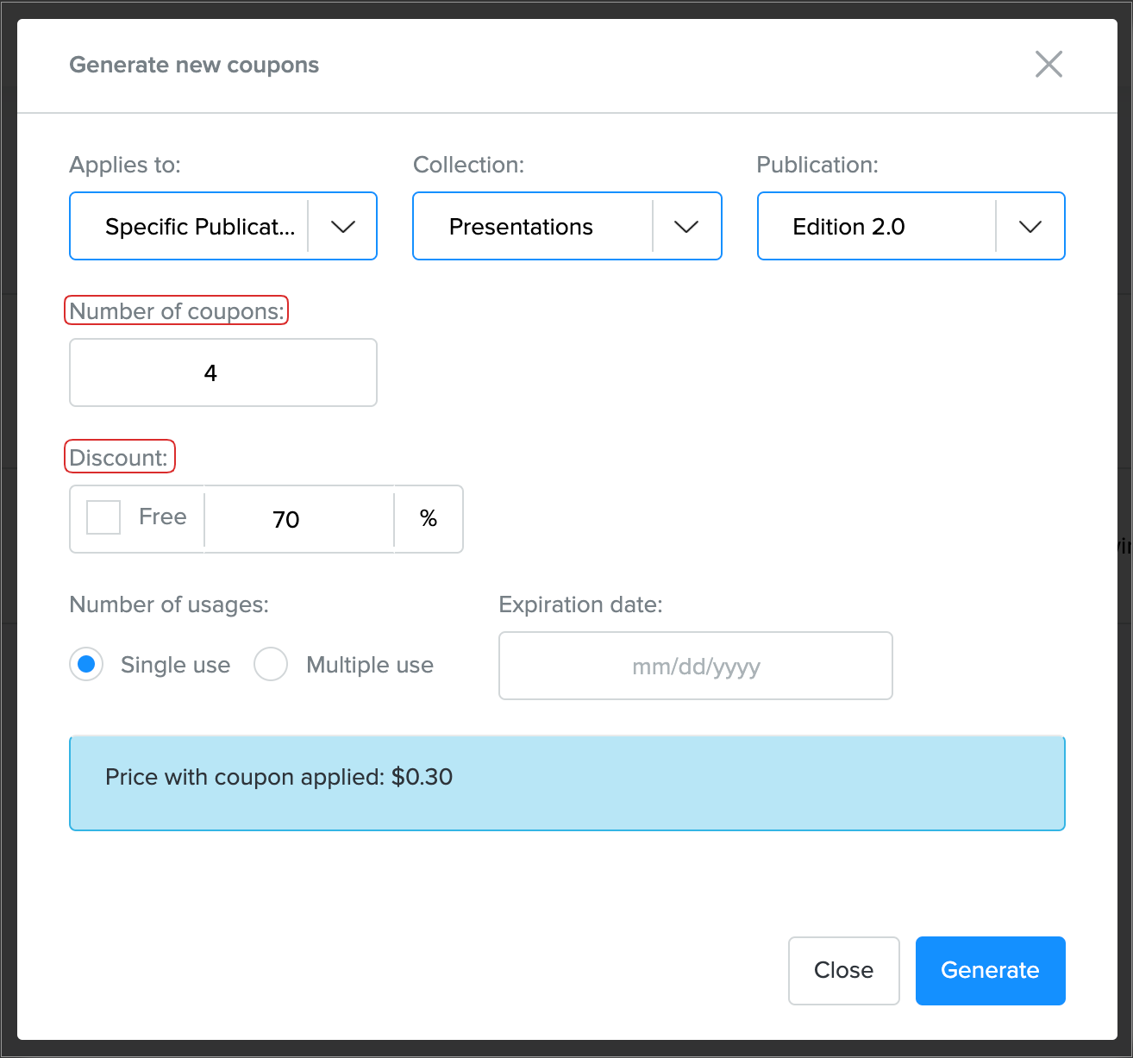Expand the Collection dropdown chevron

686,227
